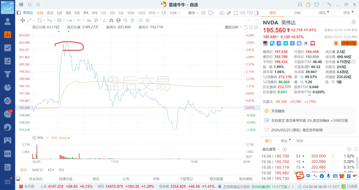Viewport: 359px width, 190px height.
Task: Open the hamburger menu at sidebar bottom
Action: 8,182
